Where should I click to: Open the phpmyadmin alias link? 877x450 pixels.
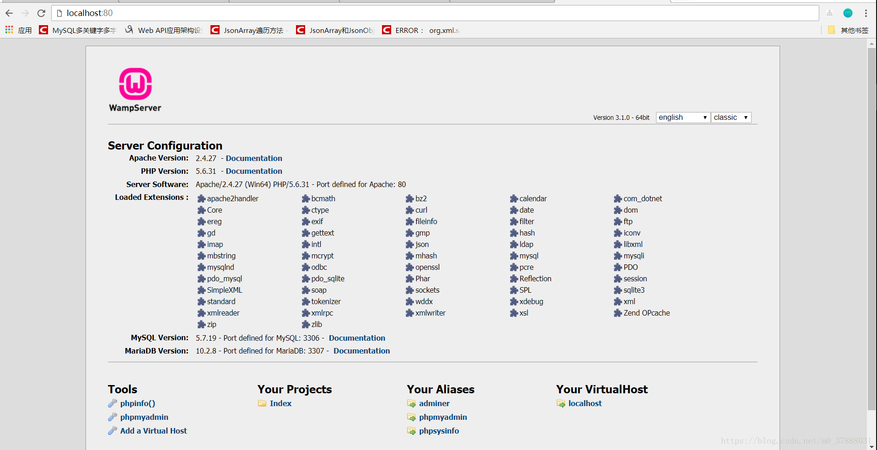click(x=443, y=417)
